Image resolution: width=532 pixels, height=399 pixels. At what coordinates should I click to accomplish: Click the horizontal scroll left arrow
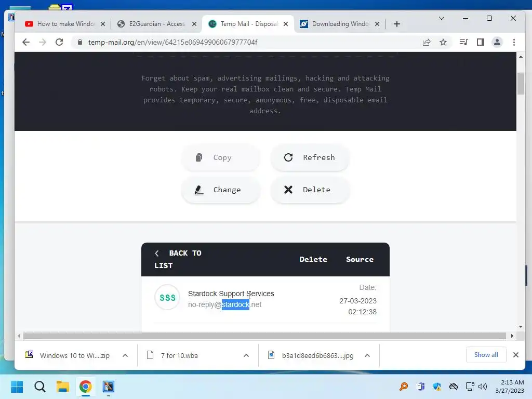[x=19, y=336]
